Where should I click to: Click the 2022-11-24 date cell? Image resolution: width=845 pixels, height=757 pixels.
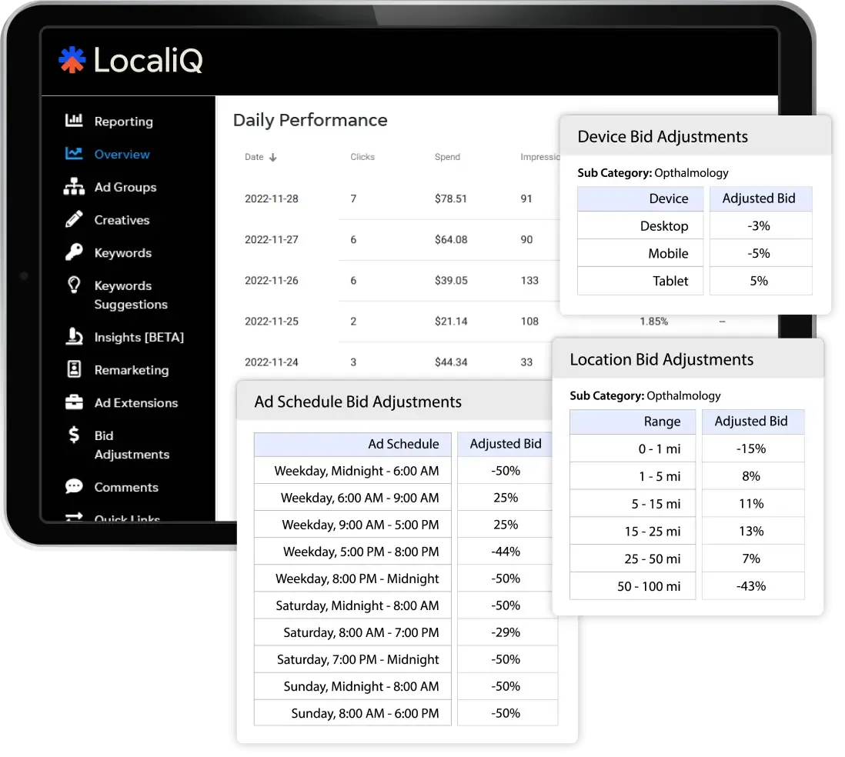(272, 362)
